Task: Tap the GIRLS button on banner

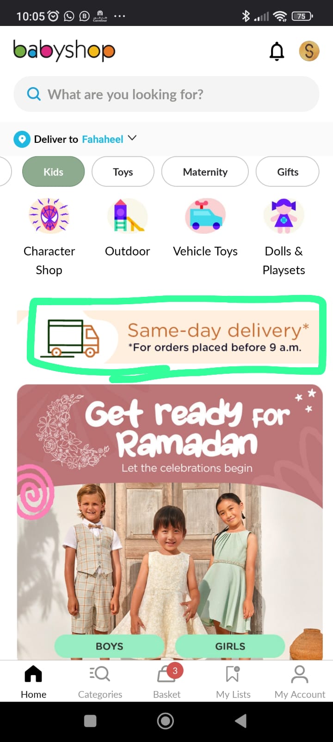Action: pos(230,646)
